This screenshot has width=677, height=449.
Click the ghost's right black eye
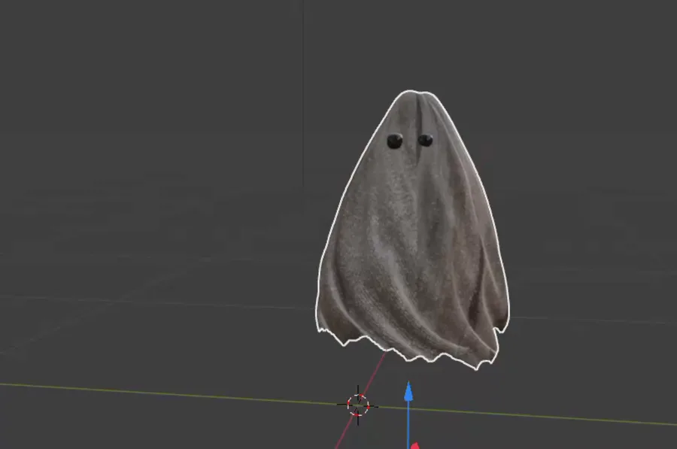(425, 140)
